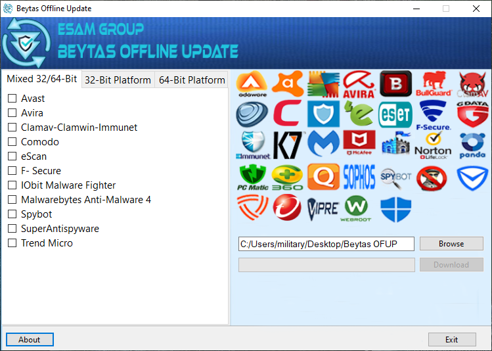Switch to Mixed 32/64-Bit tab
Image resolution: width=492 pixels, height=351 pixels.
click(42, 79)
